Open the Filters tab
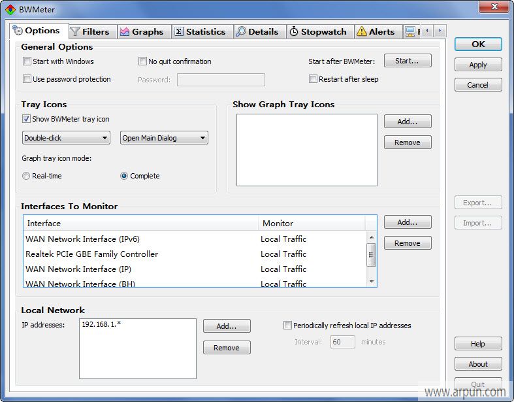This screenshot has width=514, height=402. tap(93, 32)
